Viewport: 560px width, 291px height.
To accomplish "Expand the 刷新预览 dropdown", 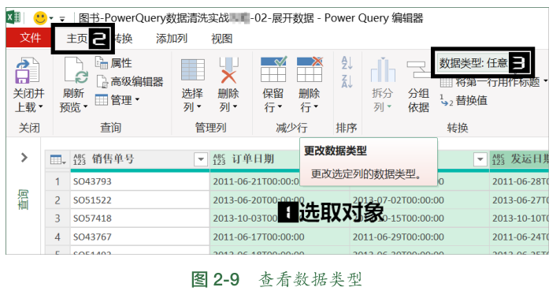I will coord(85,106).
